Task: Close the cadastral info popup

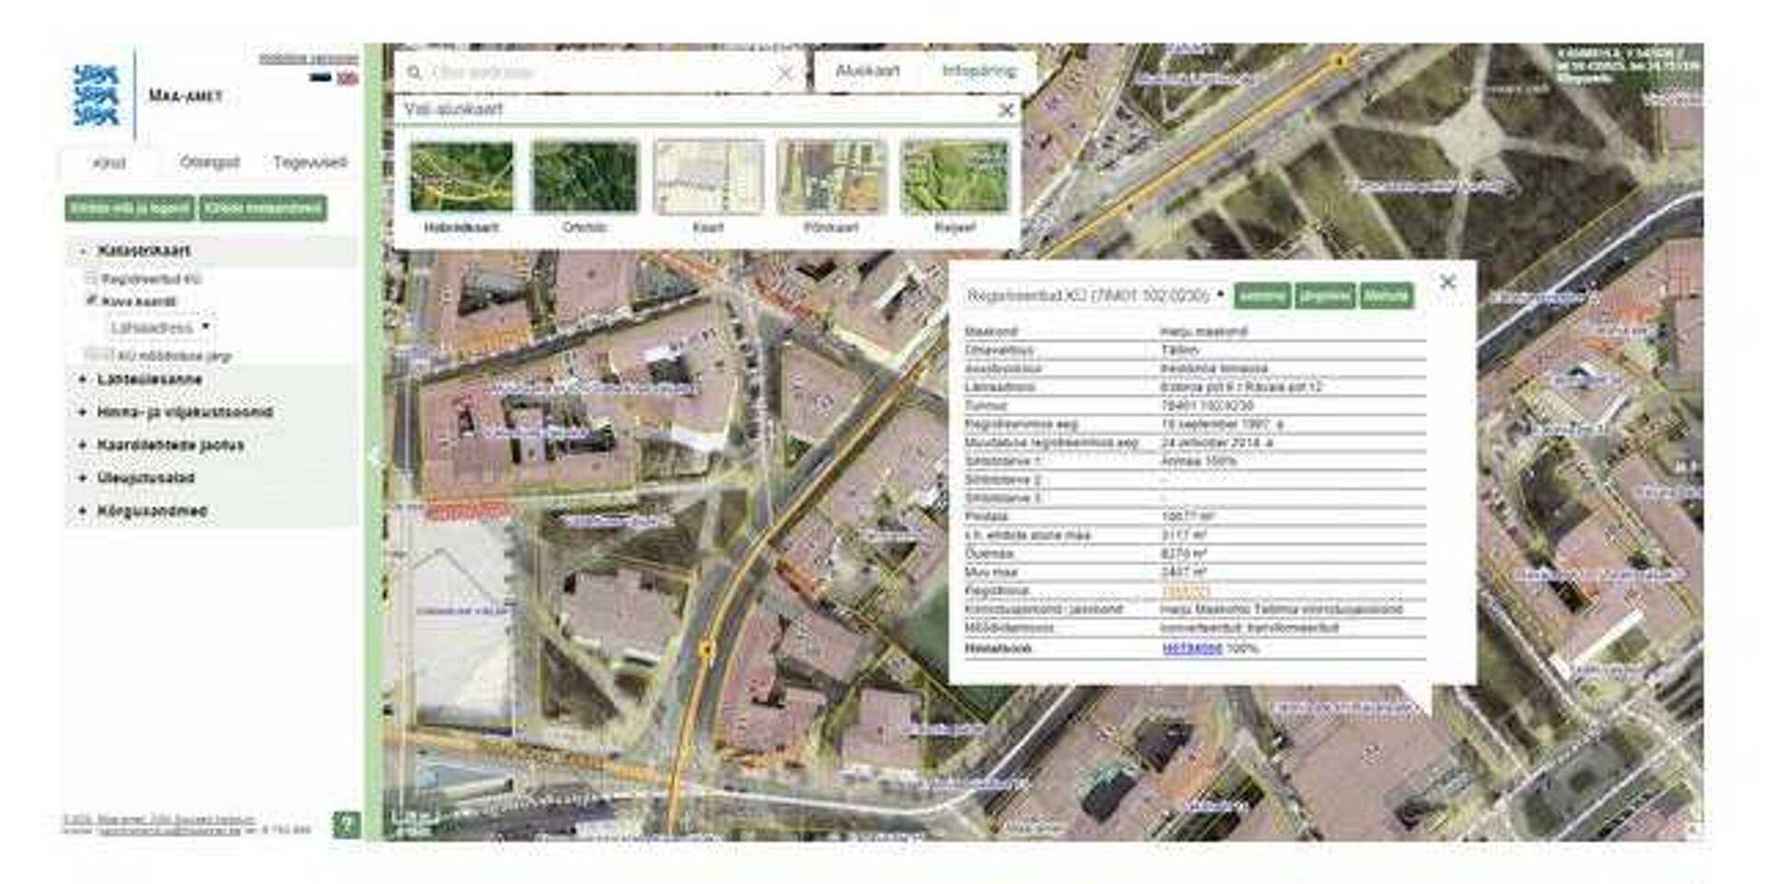Action: click(1448, 282)
